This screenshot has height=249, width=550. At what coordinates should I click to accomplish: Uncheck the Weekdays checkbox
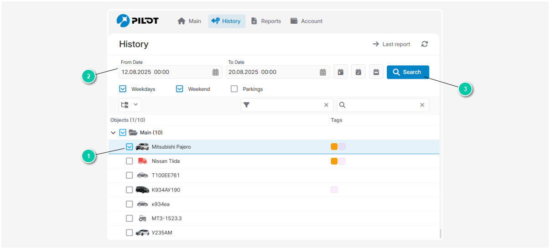123,89
